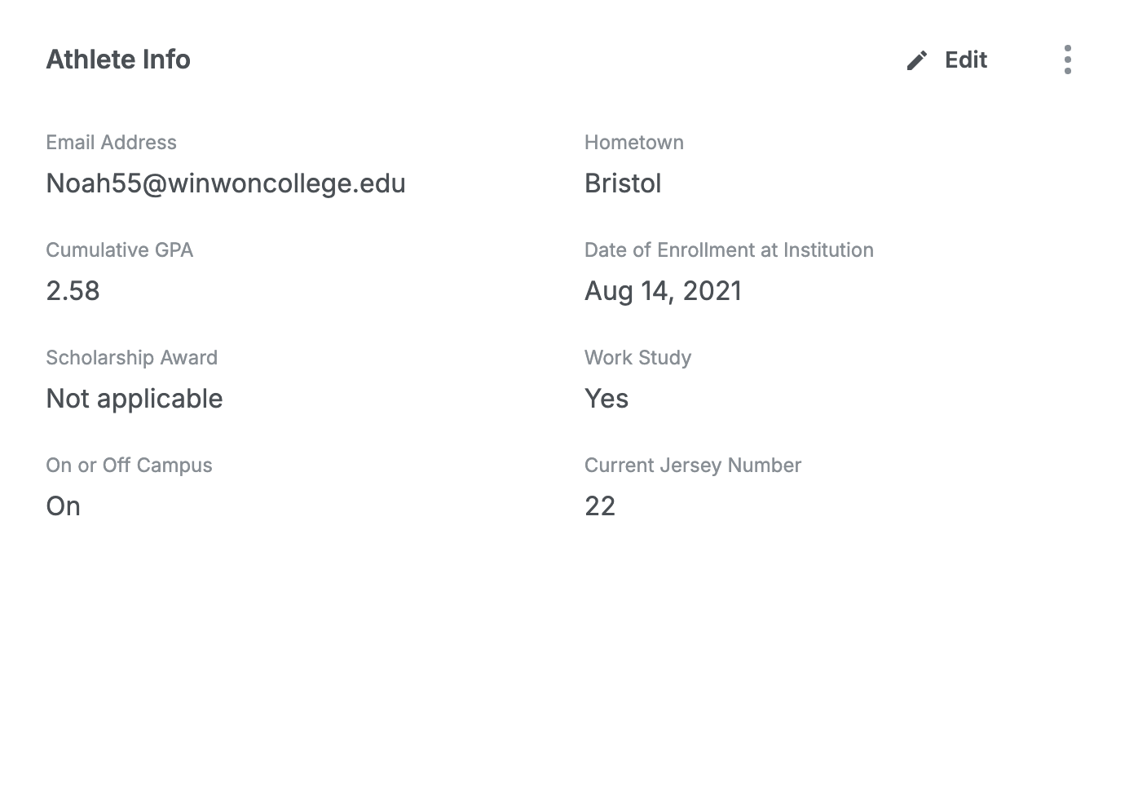Open the three-dot more options menu
The height and width of the screenshot is (799, 1138).
pos(1068,60)
